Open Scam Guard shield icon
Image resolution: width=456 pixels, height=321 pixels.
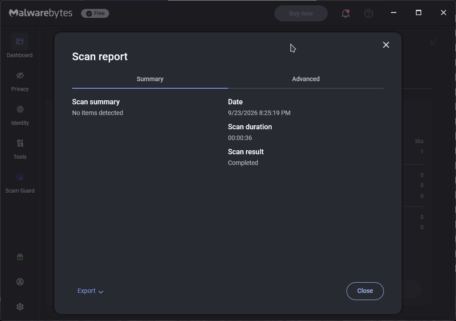[20, 177]
